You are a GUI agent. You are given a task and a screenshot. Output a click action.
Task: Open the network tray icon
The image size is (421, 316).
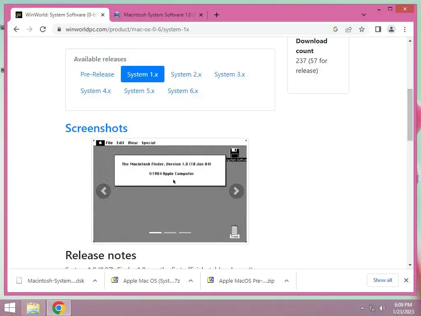pyautogui.click(x=372, y=308)
